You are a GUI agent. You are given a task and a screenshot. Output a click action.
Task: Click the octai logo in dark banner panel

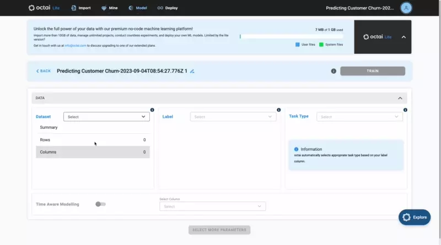377,37
